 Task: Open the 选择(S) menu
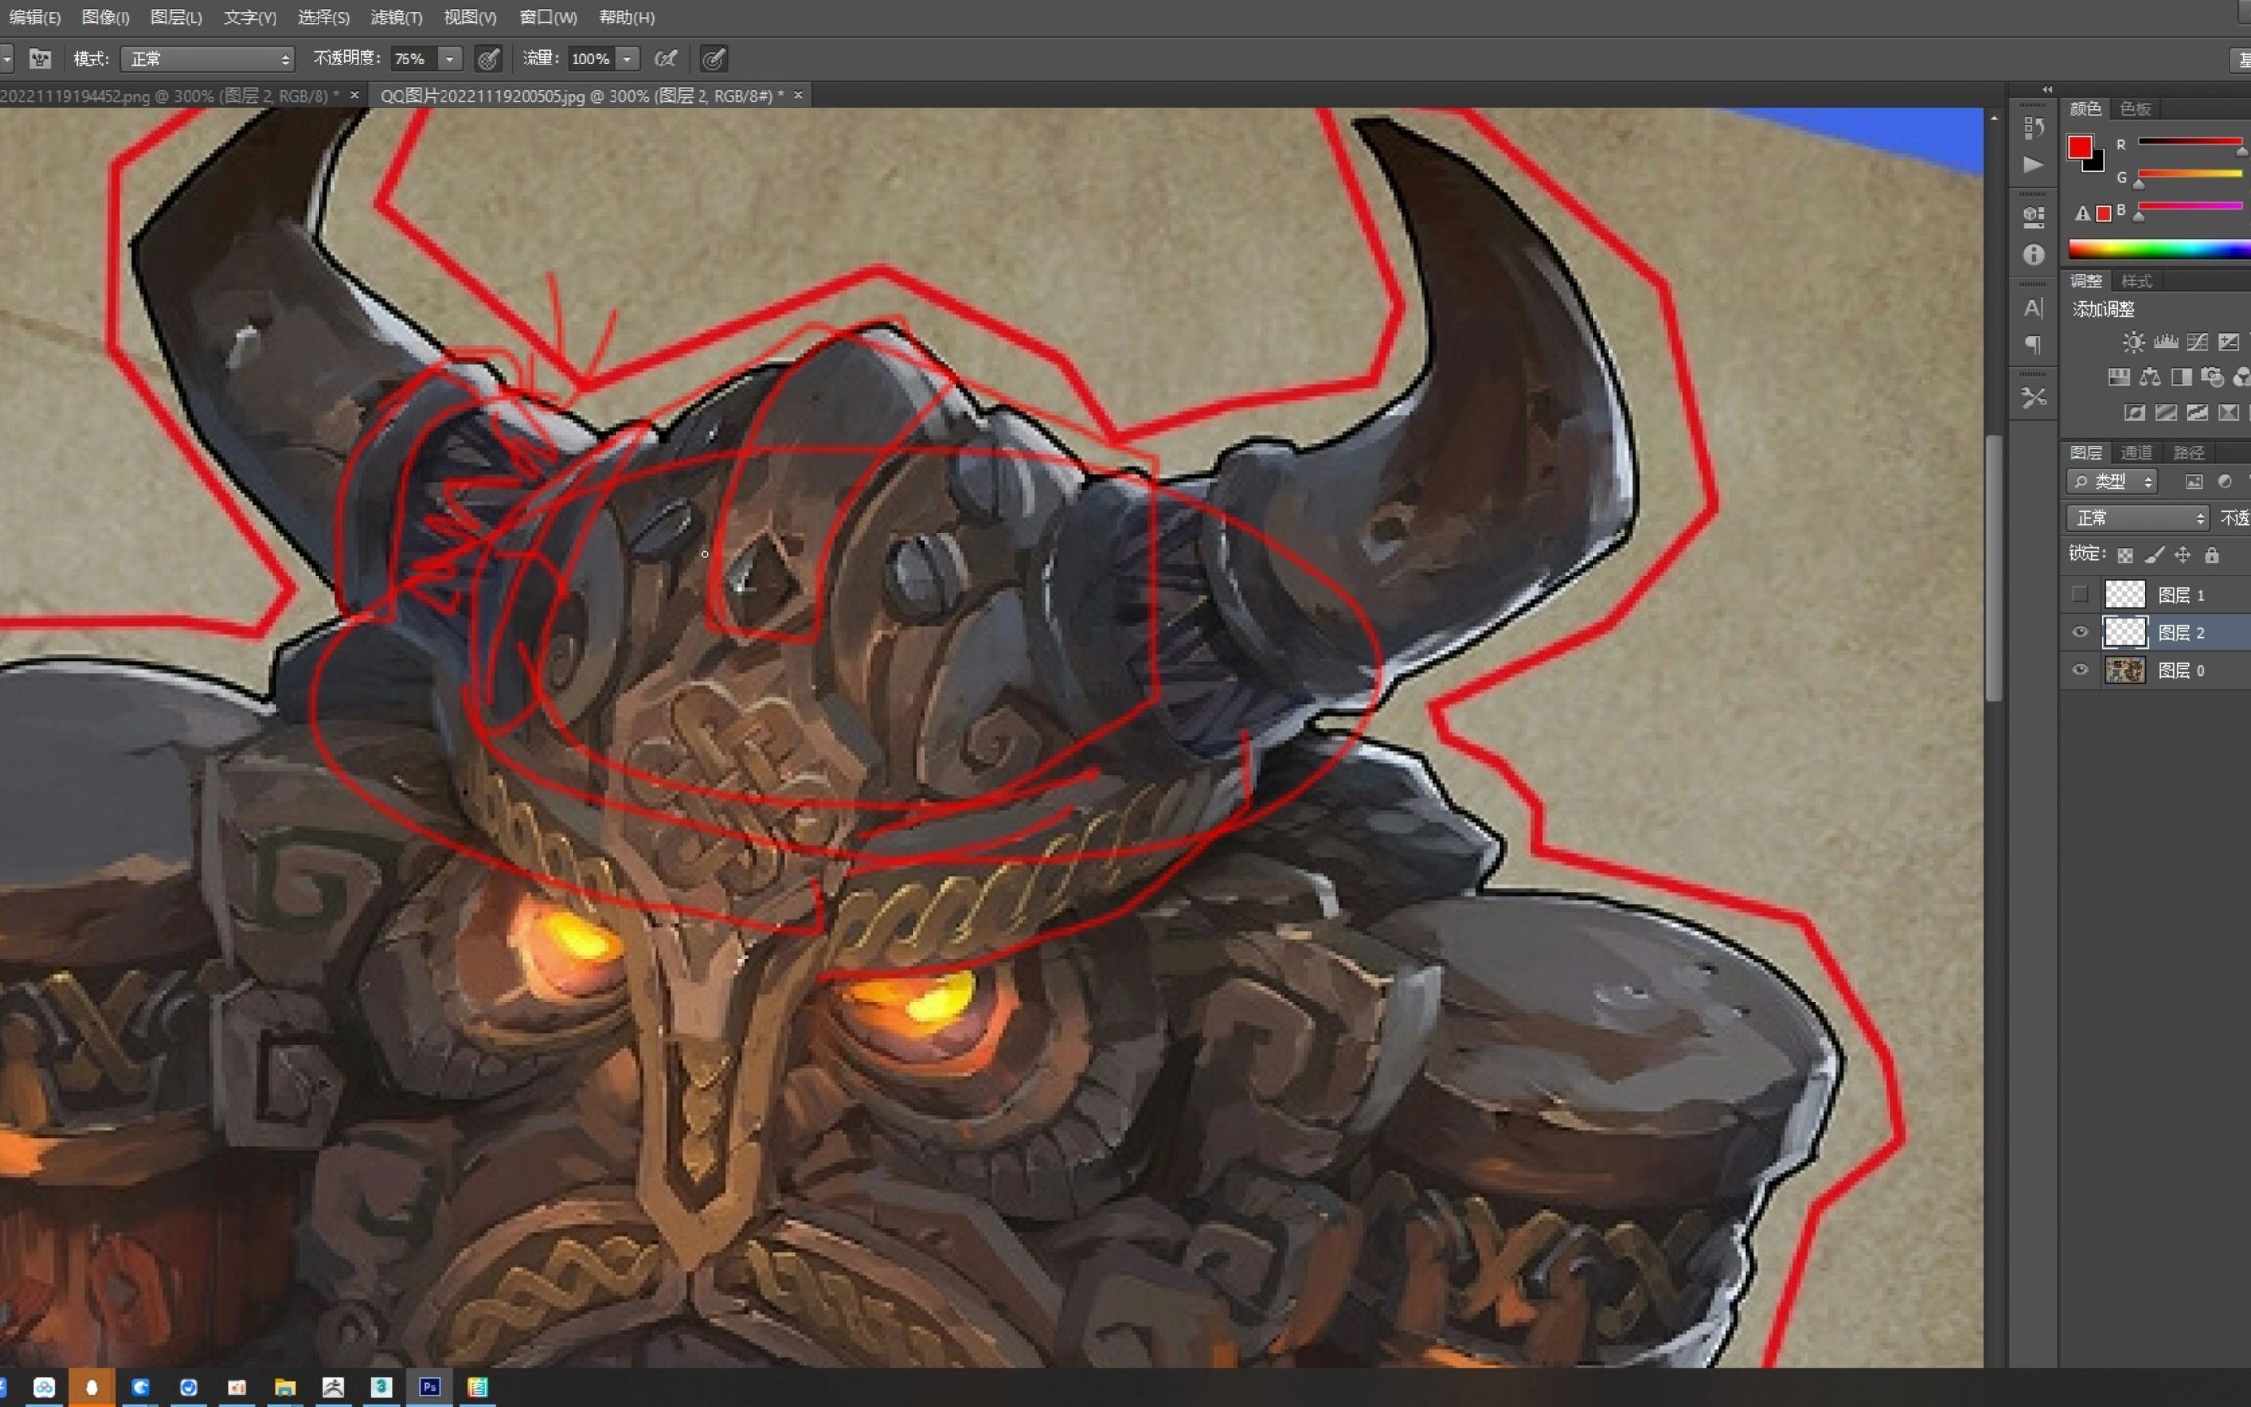tap(323, 18)
